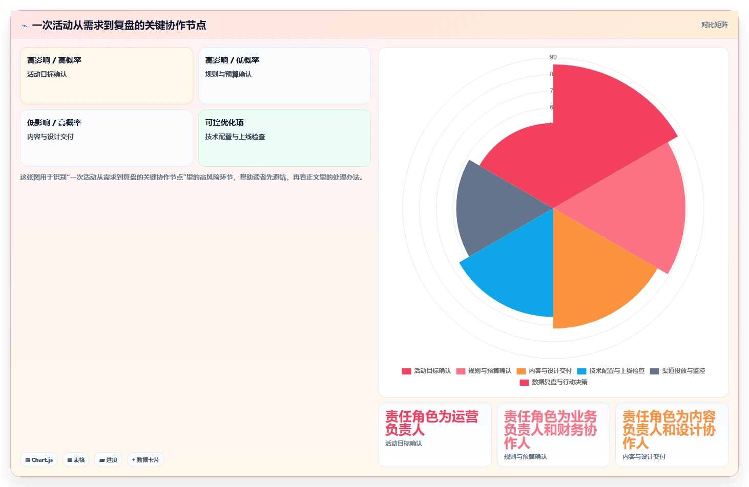Click the chart description sentence below matrix

click(x=193, y=177)
